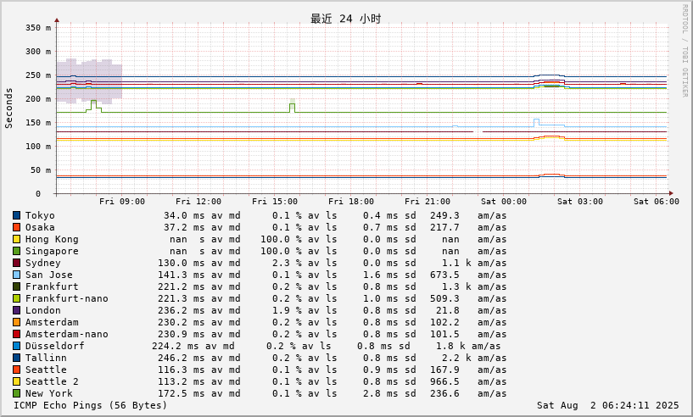Screen dimensions: 693x417
Task: Select the Singapore legend label
Action: [52, 252]
